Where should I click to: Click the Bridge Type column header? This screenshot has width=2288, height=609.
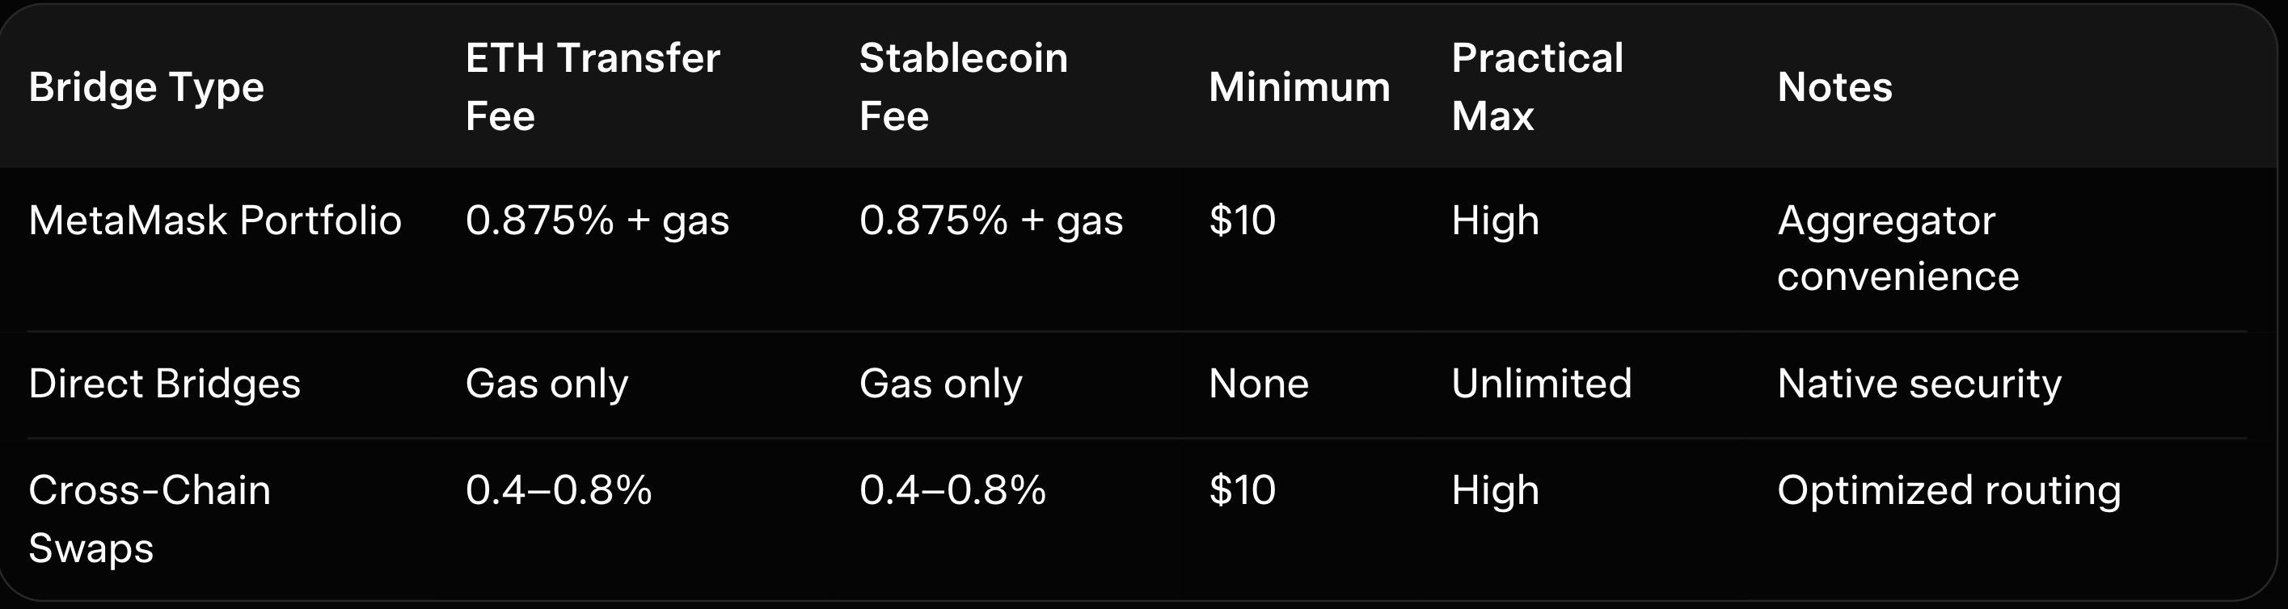[x=146, y=87]
